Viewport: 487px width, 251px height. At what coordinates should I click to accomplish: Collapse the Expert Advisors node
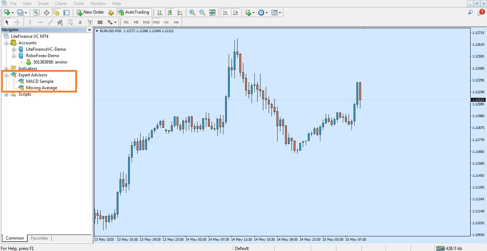point(6,75)
